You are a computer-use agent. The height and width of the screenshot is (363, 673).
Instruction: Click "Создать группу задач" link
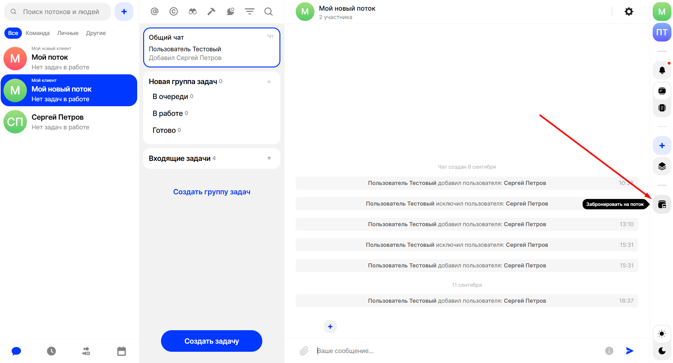[212, 192]
